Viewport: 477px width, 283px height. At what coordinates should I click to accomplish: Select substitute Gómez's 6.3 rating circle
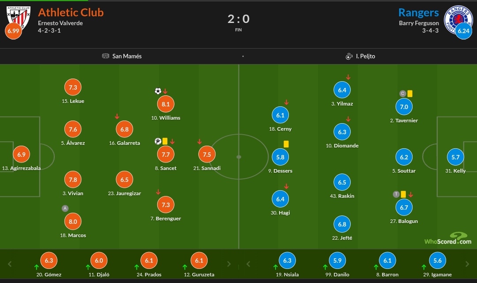(x=49, y=260)
